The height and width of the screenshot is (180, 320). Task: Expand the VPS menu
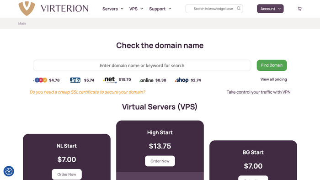pyautogui.click(x=136, y=9)
